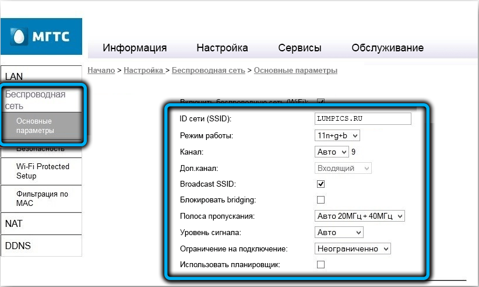Toggle the Broadcast SSID checkbox
This screenshot has width=479, height=287.
pyautogui.click(x=320, y=184)
